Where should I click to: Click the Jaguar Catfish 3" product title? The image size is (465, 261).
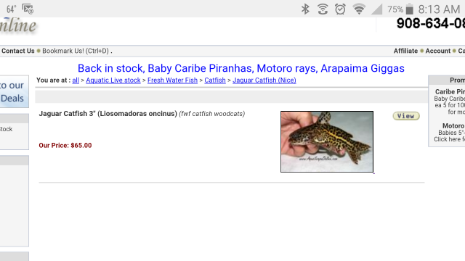click(x=108, y=114)
